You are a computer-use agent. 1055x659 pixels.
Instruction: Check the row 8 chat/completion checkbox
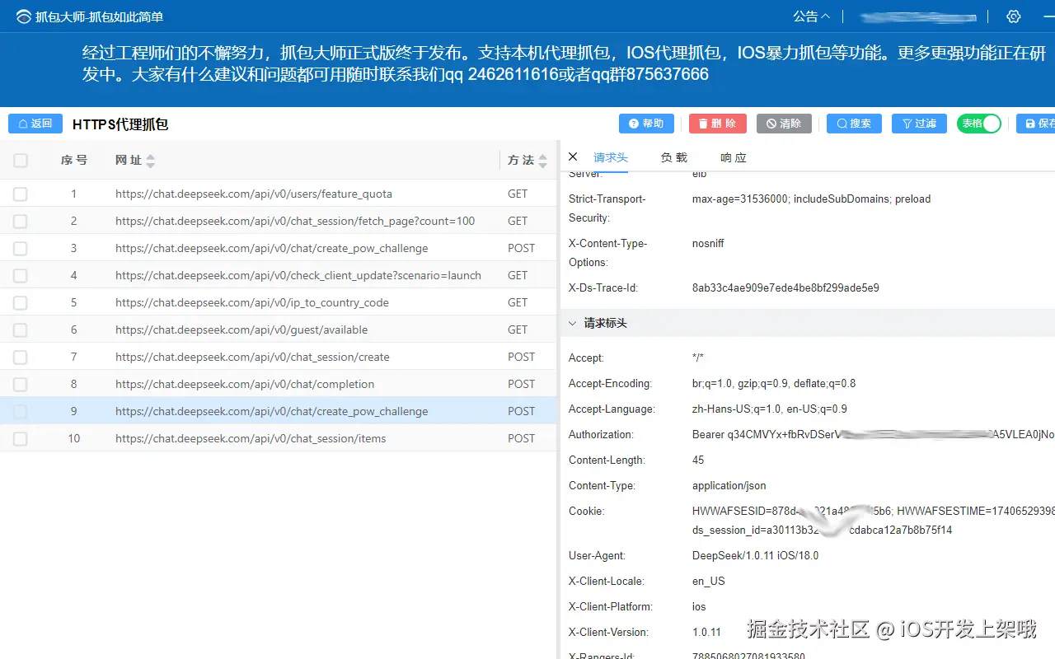click(x=21, y=385)
